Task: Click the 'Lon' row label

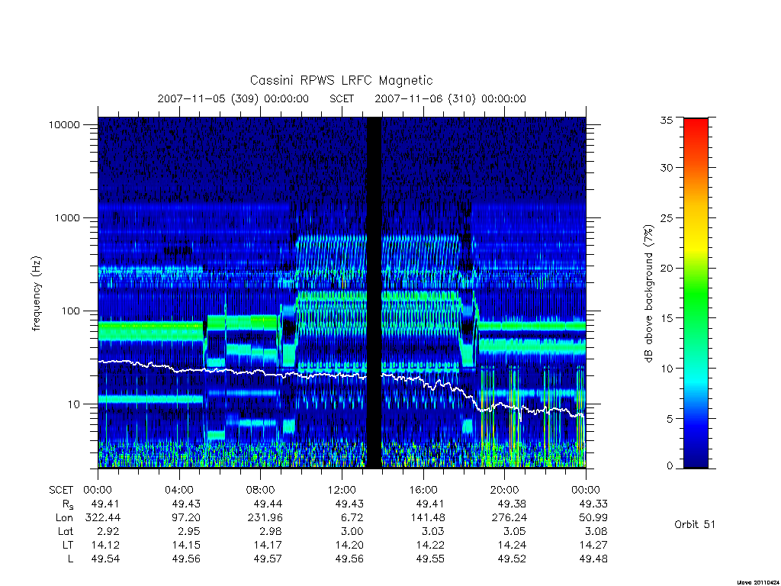Action: (64, 518)
